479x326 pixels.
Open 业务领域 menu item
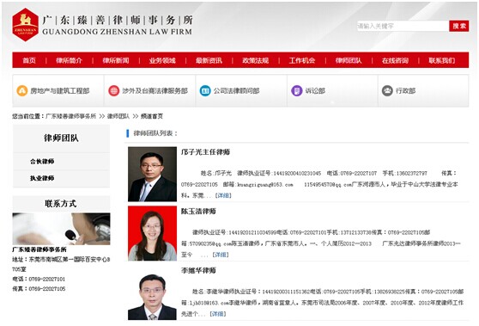click(162, 60)
